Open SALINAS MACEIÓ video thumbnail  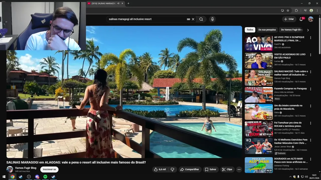(x=259, y=77)
